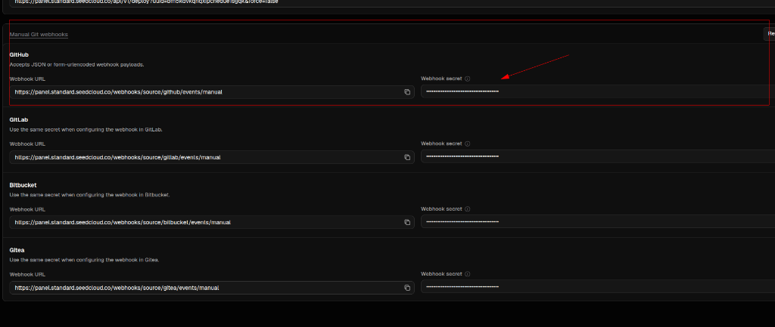Click the deploy API URL field at top

click(x=392, y=2)
